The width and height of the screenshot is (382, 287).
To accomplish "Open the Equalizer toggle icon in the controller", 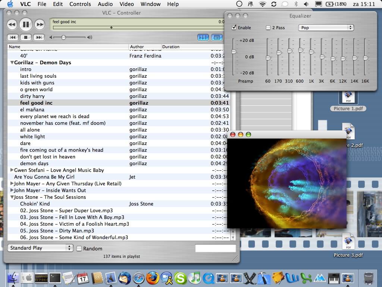I will coord(203,37).
